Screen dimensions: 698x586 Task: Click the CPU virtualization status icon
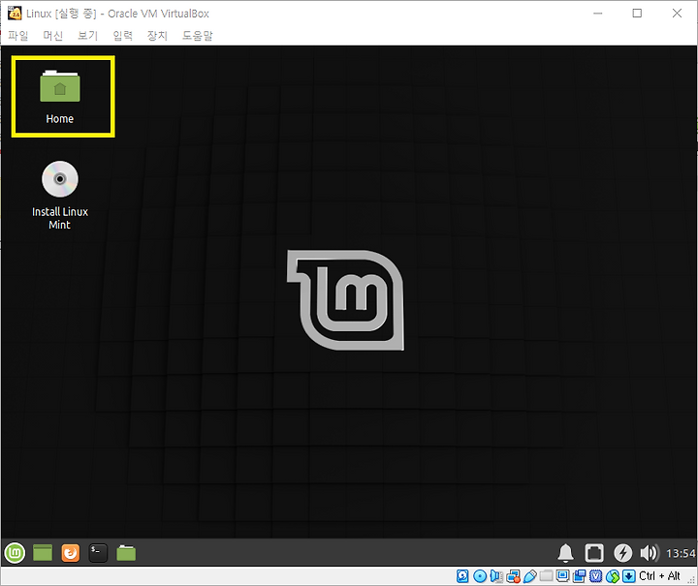click(x=595, y=576)
